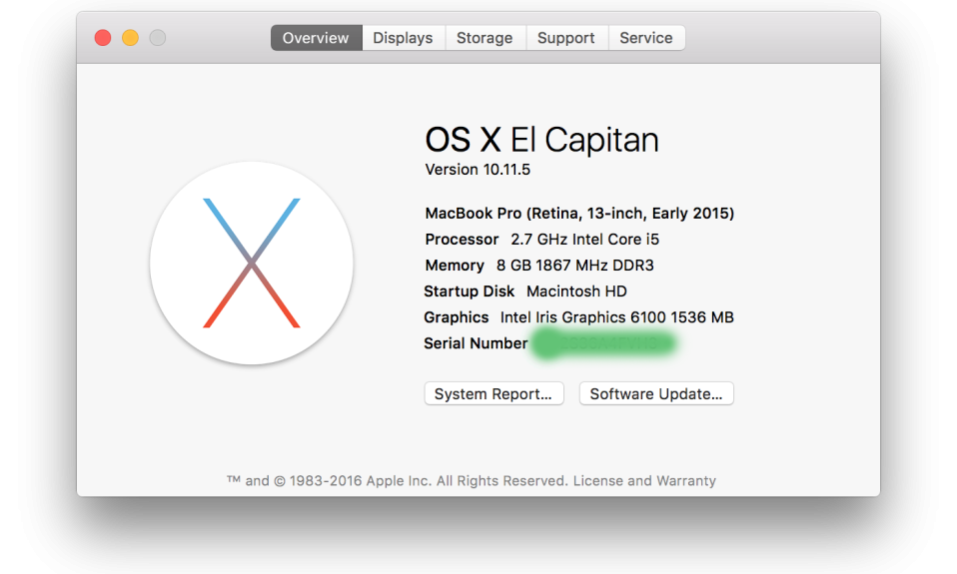The height and width of the screenshot is (574, 957).
Task: Click the blurred Serial Number value
Action: pos(604,343)
